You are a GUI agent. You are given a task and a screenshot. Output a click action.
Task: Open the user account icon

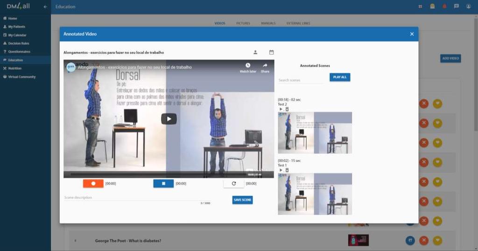click(469, 7)
